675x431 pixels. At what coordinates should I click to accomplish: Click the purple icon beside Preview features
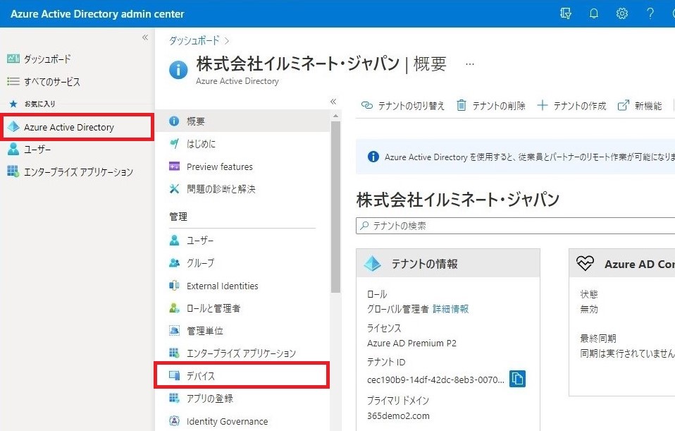click(174, 166)
